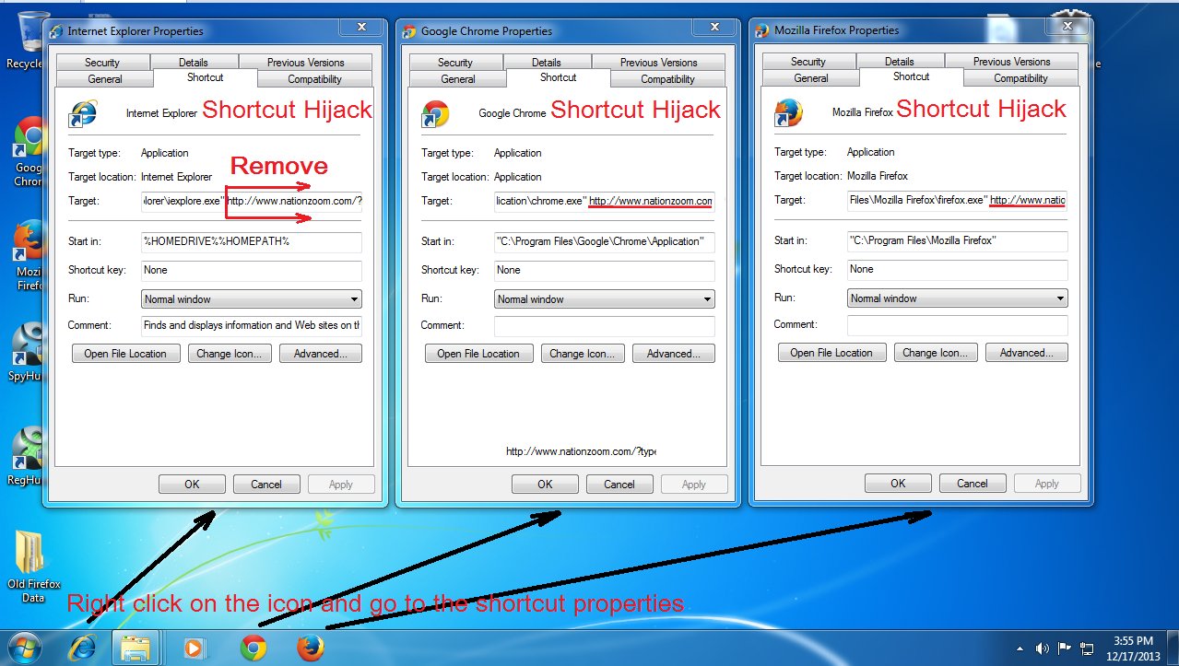The width and height of the screenshot is (1179, 666).
Task: Click the Target field in Google Chrome Properties
Action: click(x=605, y=201)
